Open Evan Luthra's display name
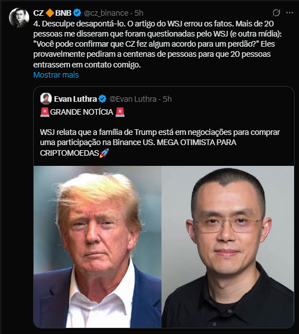The height and width of the screenshot is (334, 299). click(x=75, y=99)
